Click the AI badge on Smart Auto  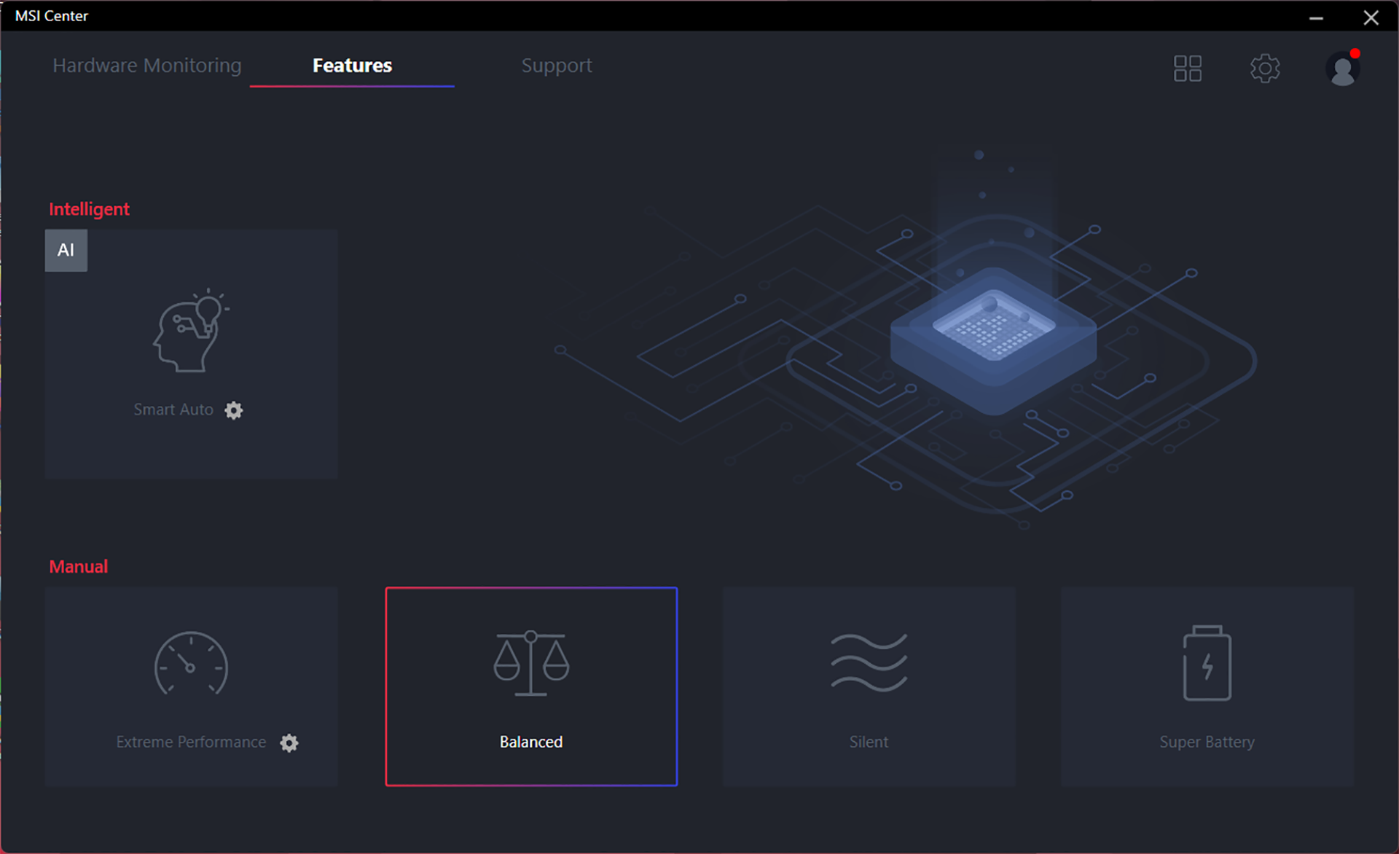point(66,251)
